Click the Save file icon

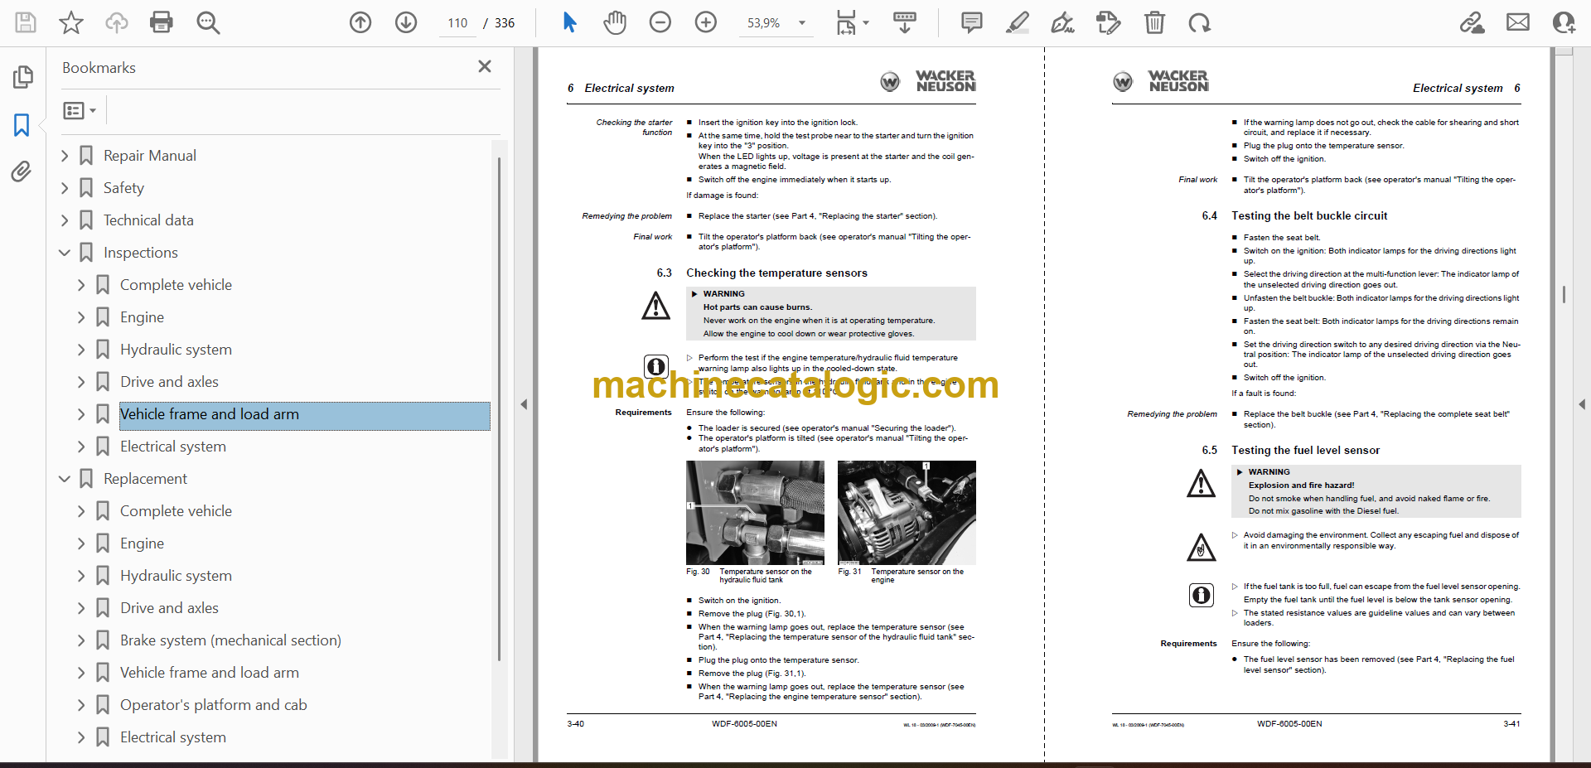tap(26, 22)
